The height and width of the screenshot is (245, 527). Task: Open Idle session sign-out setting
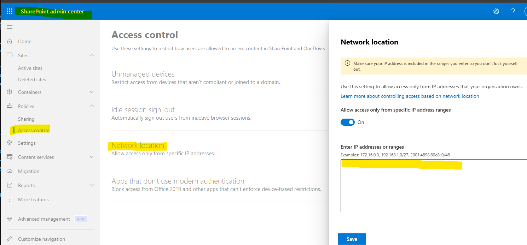coord(143,110)
